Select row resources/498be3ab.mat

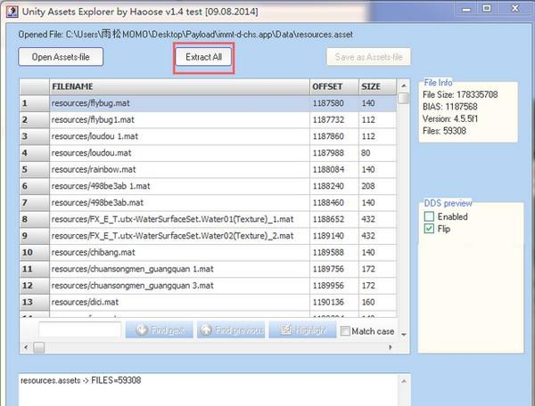click(x=208, y=203)
